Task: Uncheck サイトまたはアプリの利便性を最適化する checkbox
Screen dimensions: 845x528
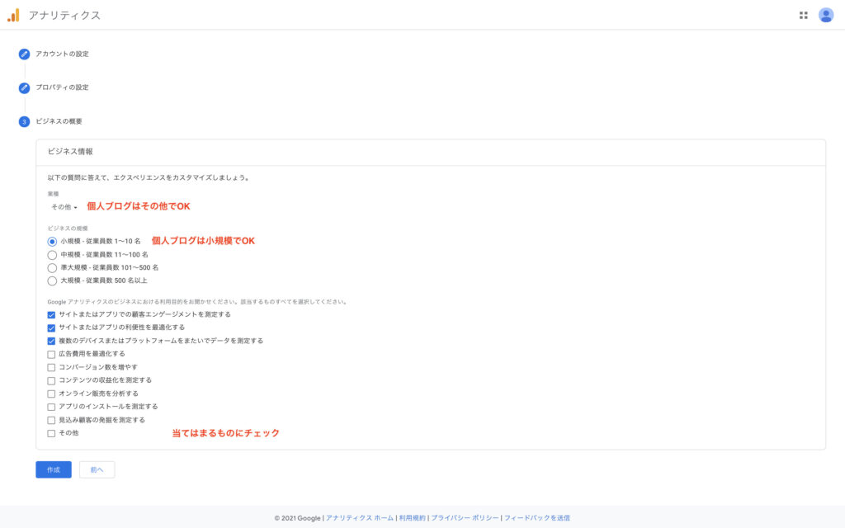Action: point(51,328)
